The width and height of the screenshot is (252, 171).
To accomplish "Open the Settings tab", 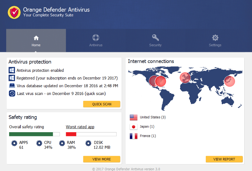I will pyautogui.click(x=215, y=40).
